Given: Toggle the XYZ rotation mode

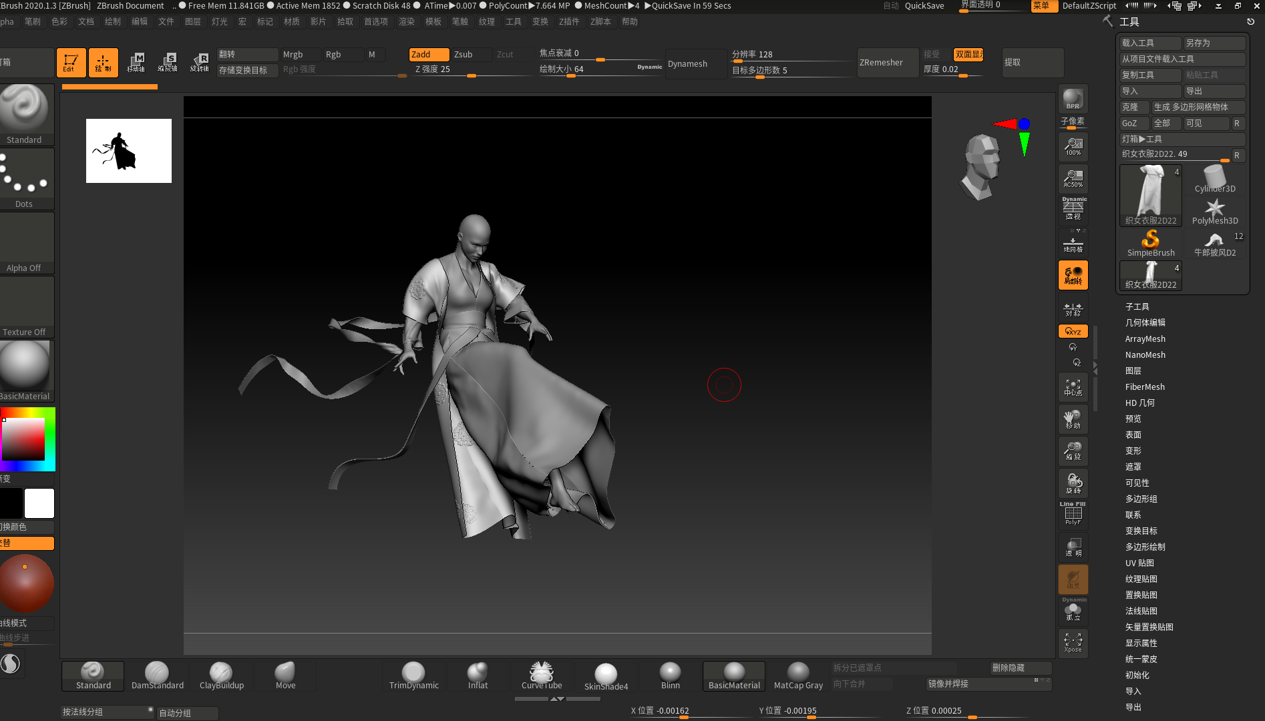Looking at the screenshot, I should [x=1073, y=331].
